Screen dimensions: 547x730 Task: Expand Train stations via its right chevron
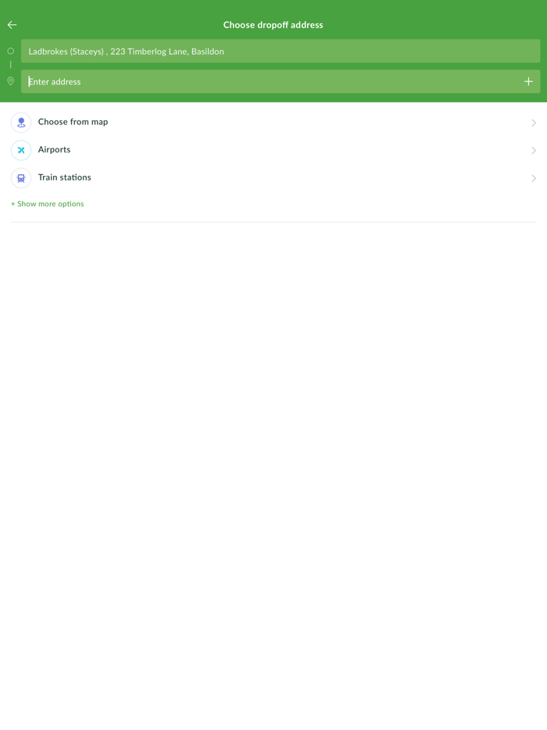point(534,178)
